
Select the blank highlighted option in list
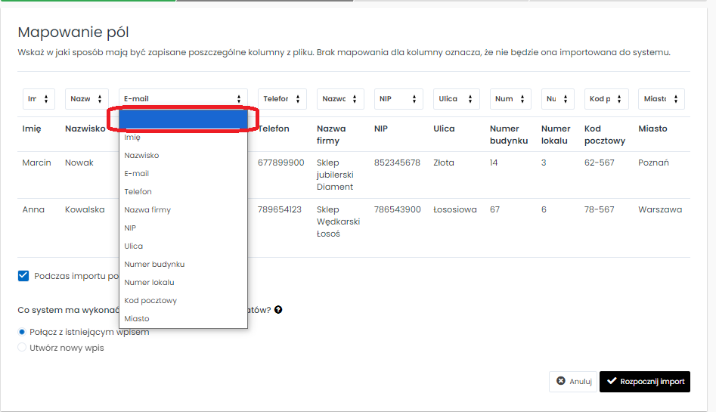[183, 119]
